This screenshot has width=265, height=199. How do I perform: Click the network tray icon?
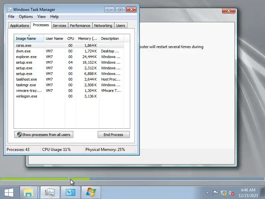pos(223,193)
